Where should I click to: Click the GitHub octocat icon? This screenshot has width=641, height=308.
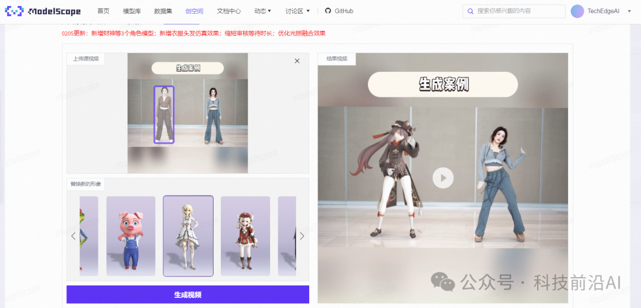pos(328,11)
